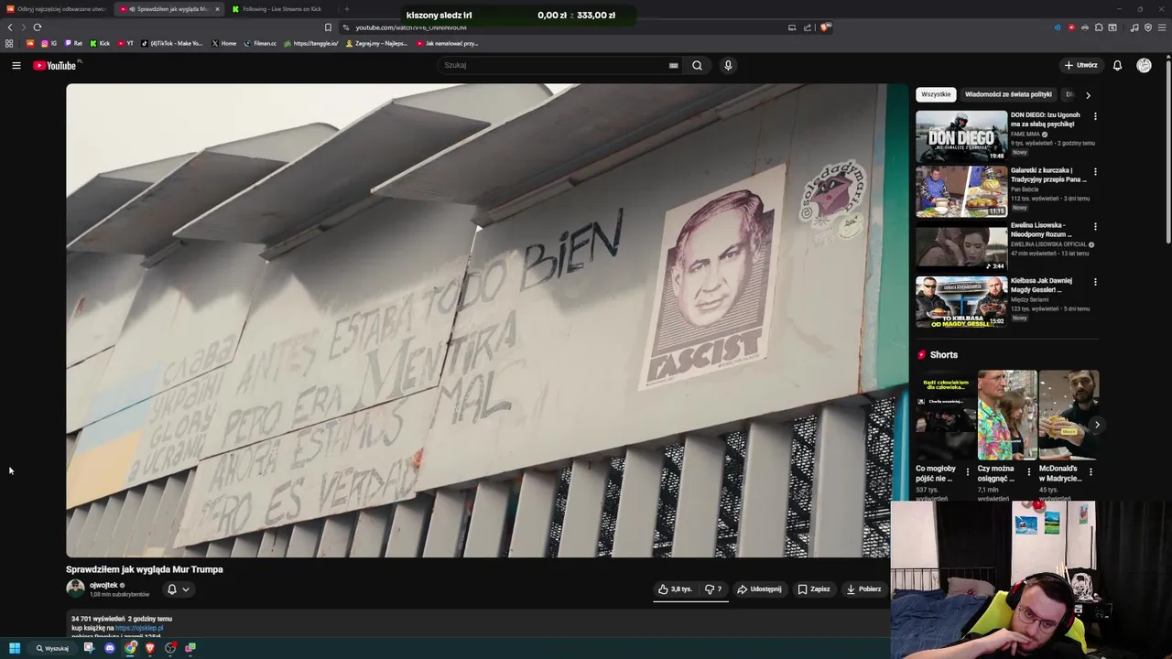Click the Windows taskbar Wyszukaj search
1172x659 pixels.
pos(52,648)
